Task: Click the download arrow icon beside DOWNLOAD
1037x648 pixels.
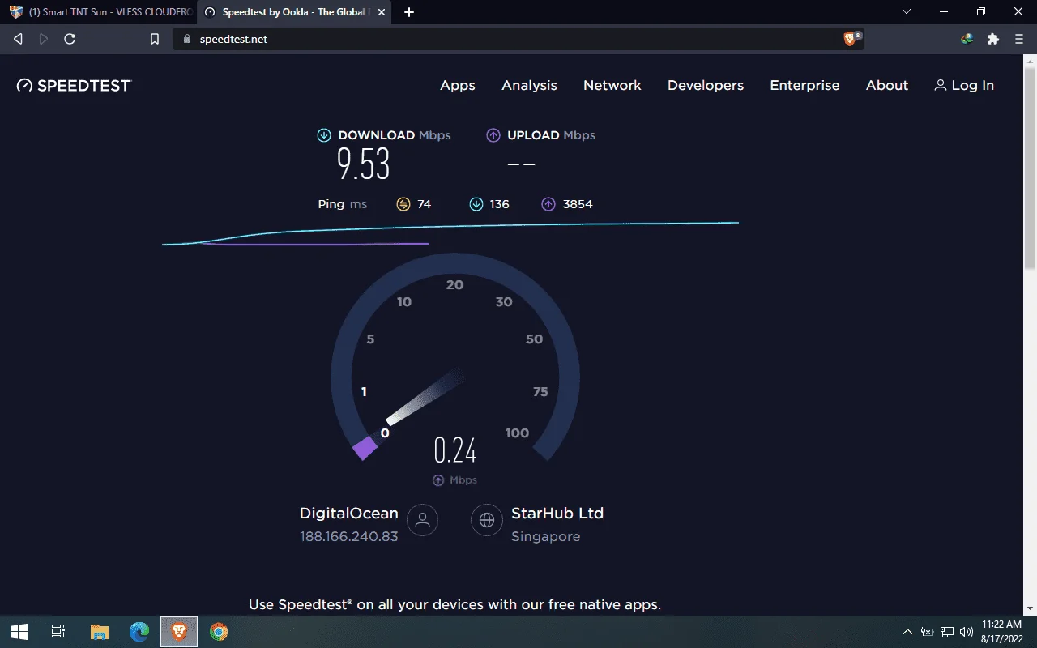Action: (x=324, y=135)
